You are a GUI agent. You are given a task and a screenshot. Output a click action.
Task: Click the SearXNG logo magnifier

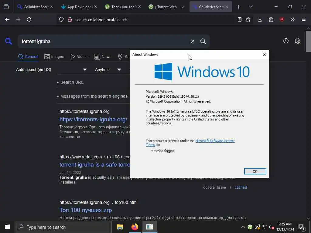8,41
